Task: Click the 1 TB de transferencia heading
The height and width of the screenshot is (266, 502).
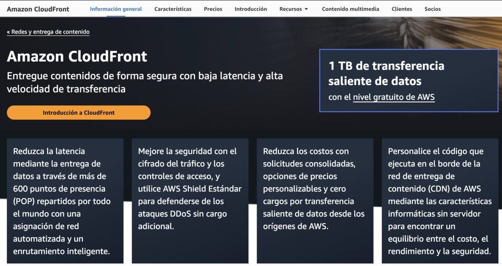Action: click(x=386, y=74)
